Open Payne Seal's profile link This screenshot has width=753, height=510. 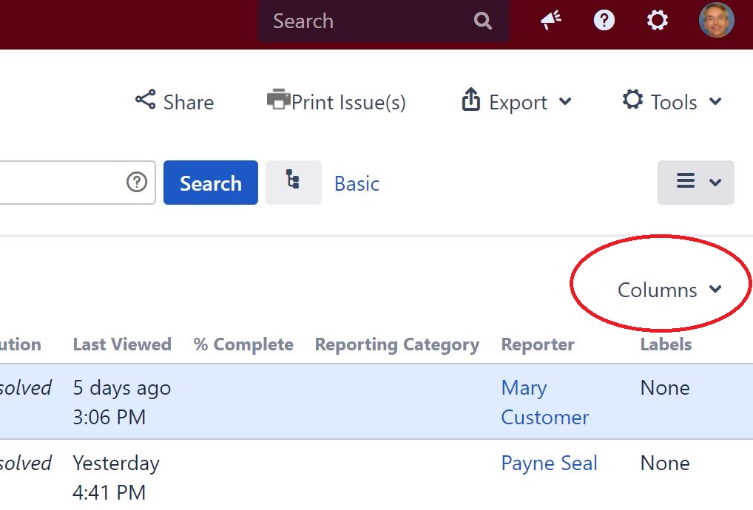pyautogui.click(x=549, y=463)
